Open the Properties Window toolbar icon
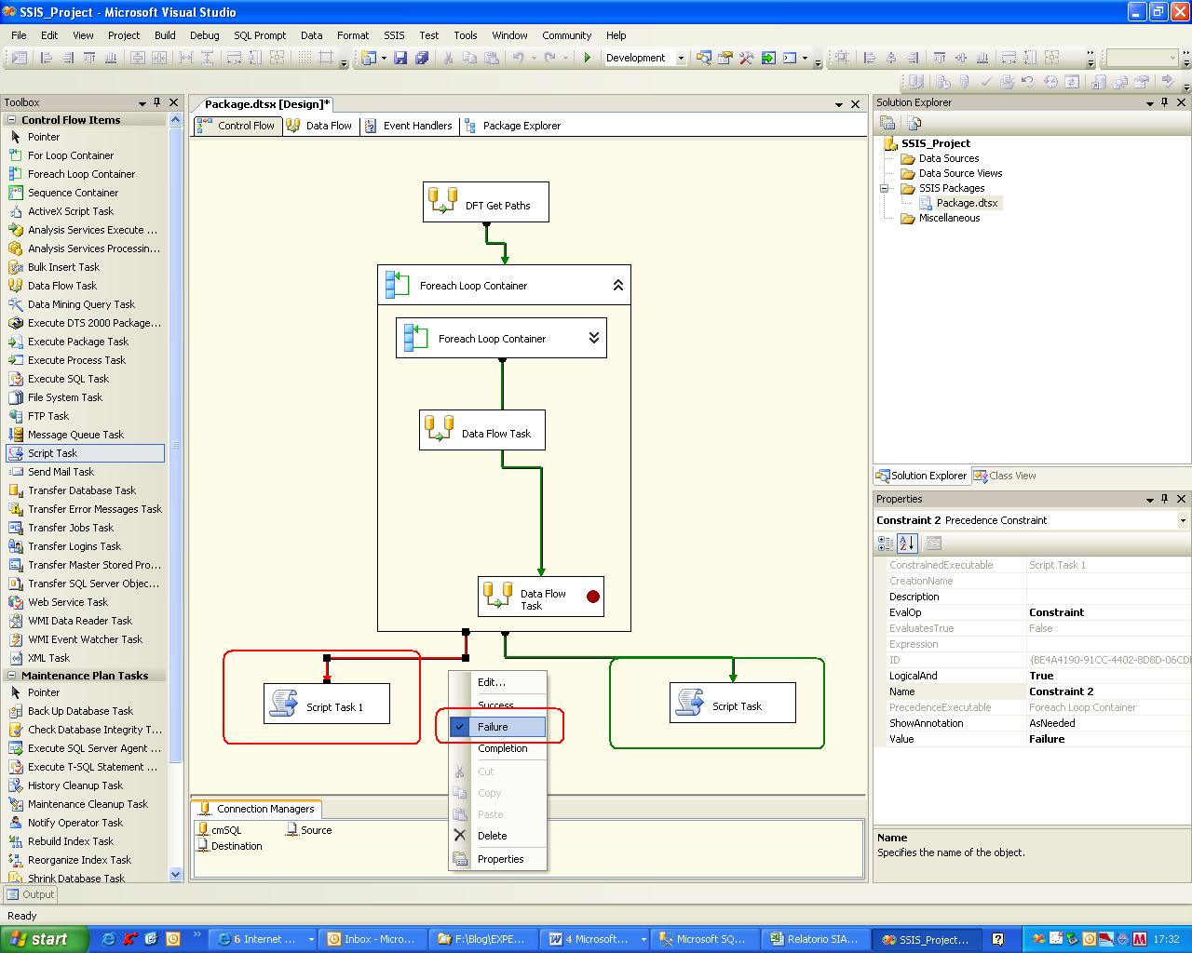The height and width of the screenshot is (953, 1192). pos(725,58)
